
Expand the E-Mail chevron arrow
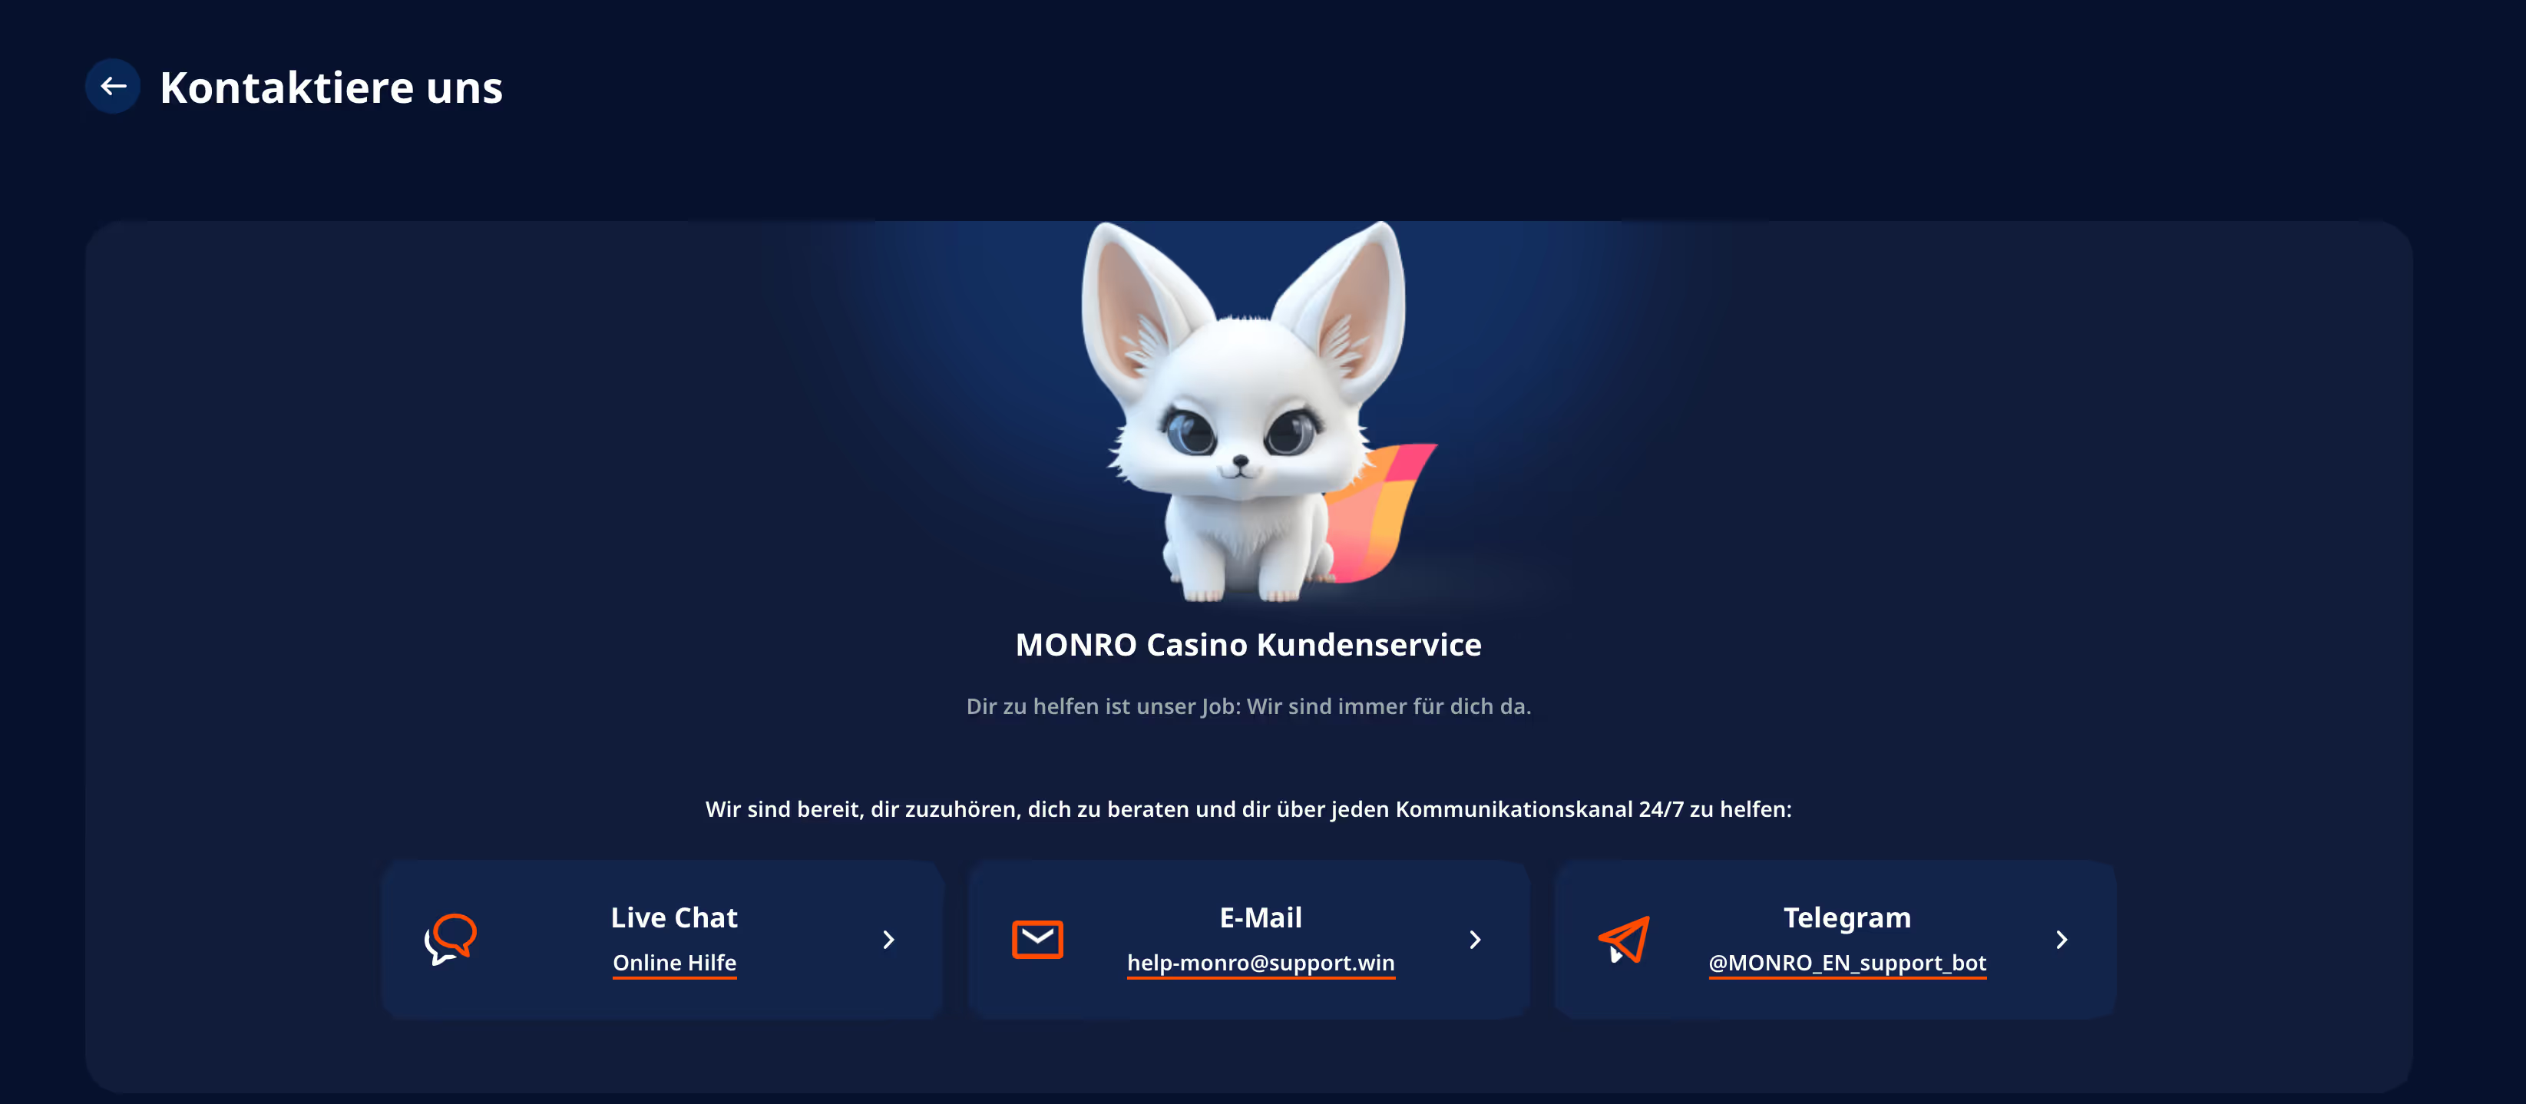click(x=1475, y=939)
